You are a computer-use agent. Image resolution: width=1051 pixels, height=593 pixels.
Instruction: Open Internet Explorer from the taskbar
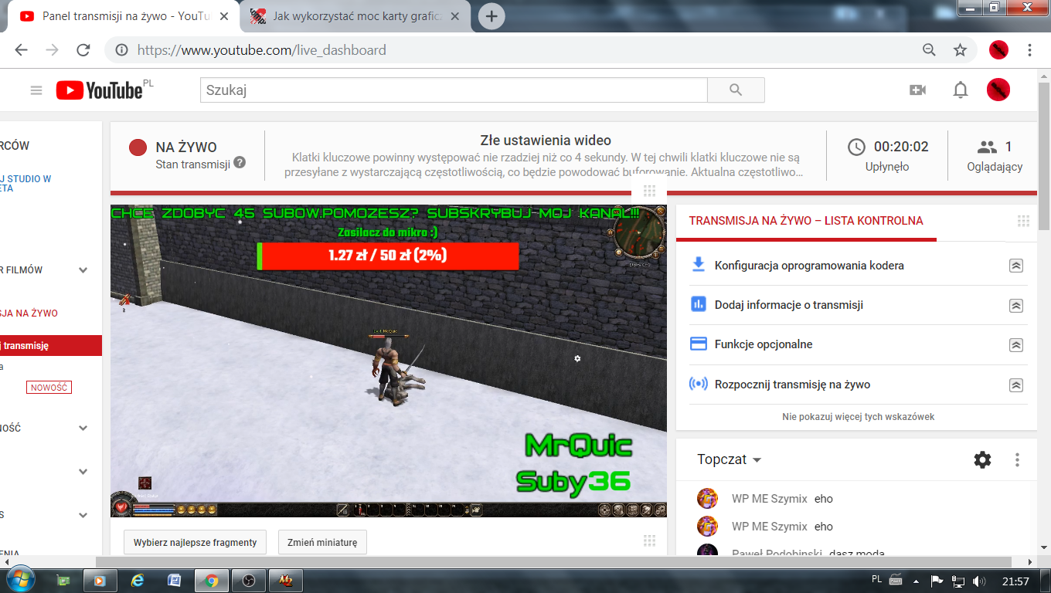pos(138,581)
